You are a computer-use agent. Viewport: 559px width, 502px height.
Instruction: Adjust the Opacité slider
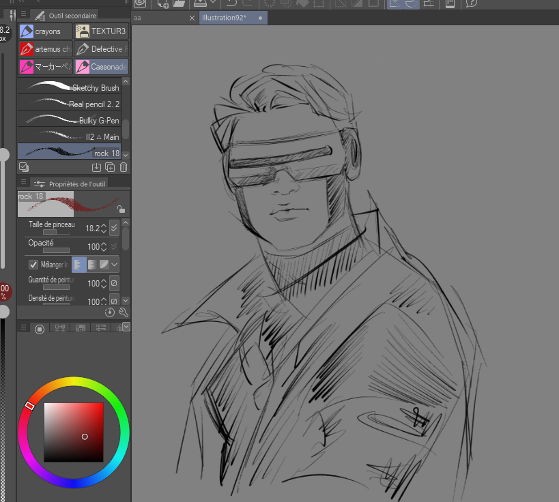pos(57,250)
